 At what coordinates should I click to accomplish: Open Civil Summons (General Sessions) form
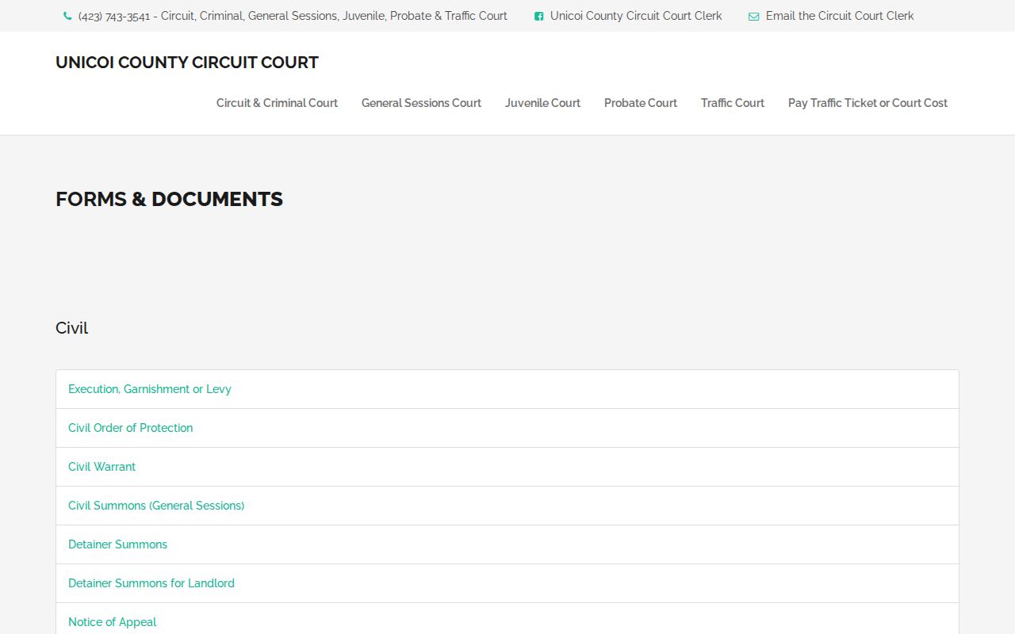156,506
